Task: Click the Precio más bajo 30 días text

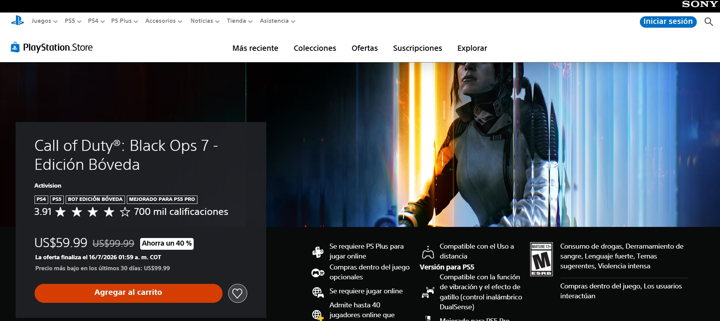Action: pyautogui.click(x=103, y=268)
